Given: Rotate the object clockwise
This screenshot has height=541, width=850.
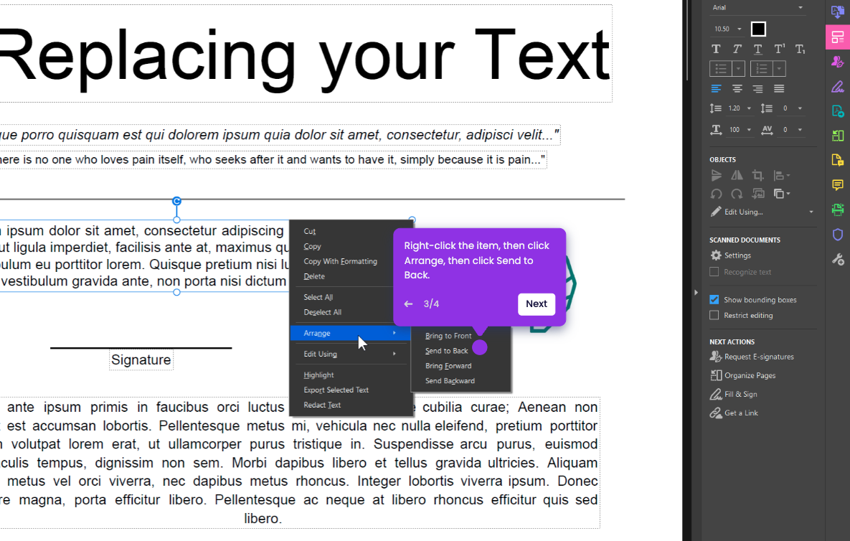Looking at the screenshot, I should tap(737, 194).
